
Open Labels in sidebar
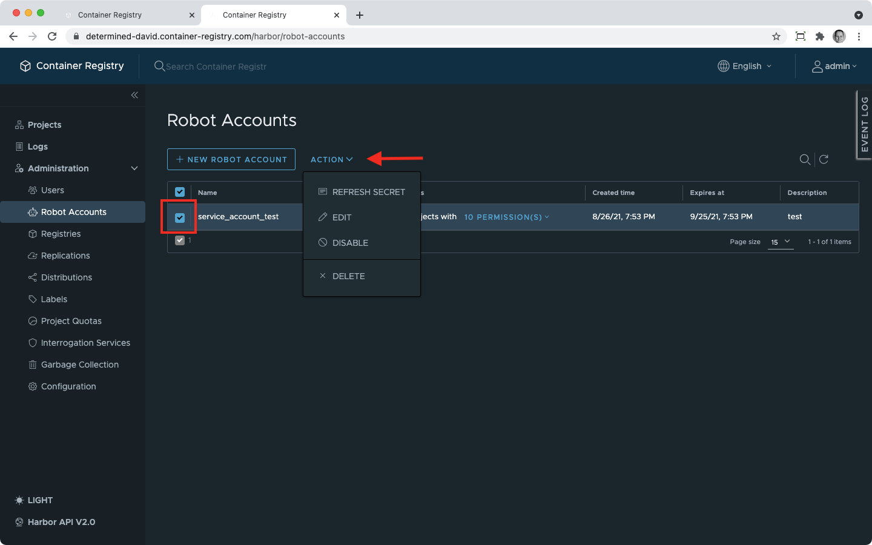pyautogui.click(x=54, y=299)
